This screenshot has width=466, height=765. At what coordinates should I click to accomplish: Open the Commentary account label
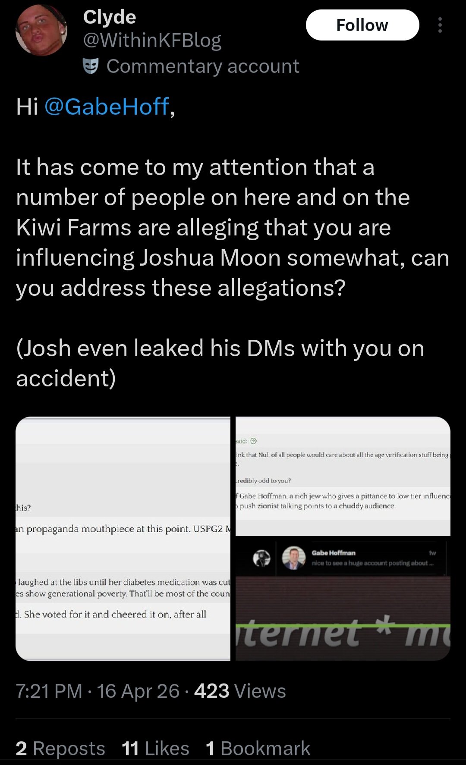click(203, 66)
